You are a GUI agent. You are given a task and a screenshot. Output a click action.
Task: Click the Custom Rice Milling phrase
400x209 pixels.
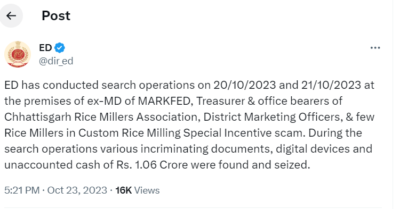pos(130,133)
